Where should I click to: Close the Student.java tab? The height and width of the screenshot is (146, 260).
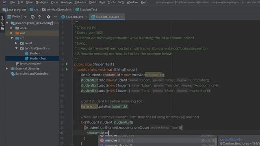click(x=86, y=17)
